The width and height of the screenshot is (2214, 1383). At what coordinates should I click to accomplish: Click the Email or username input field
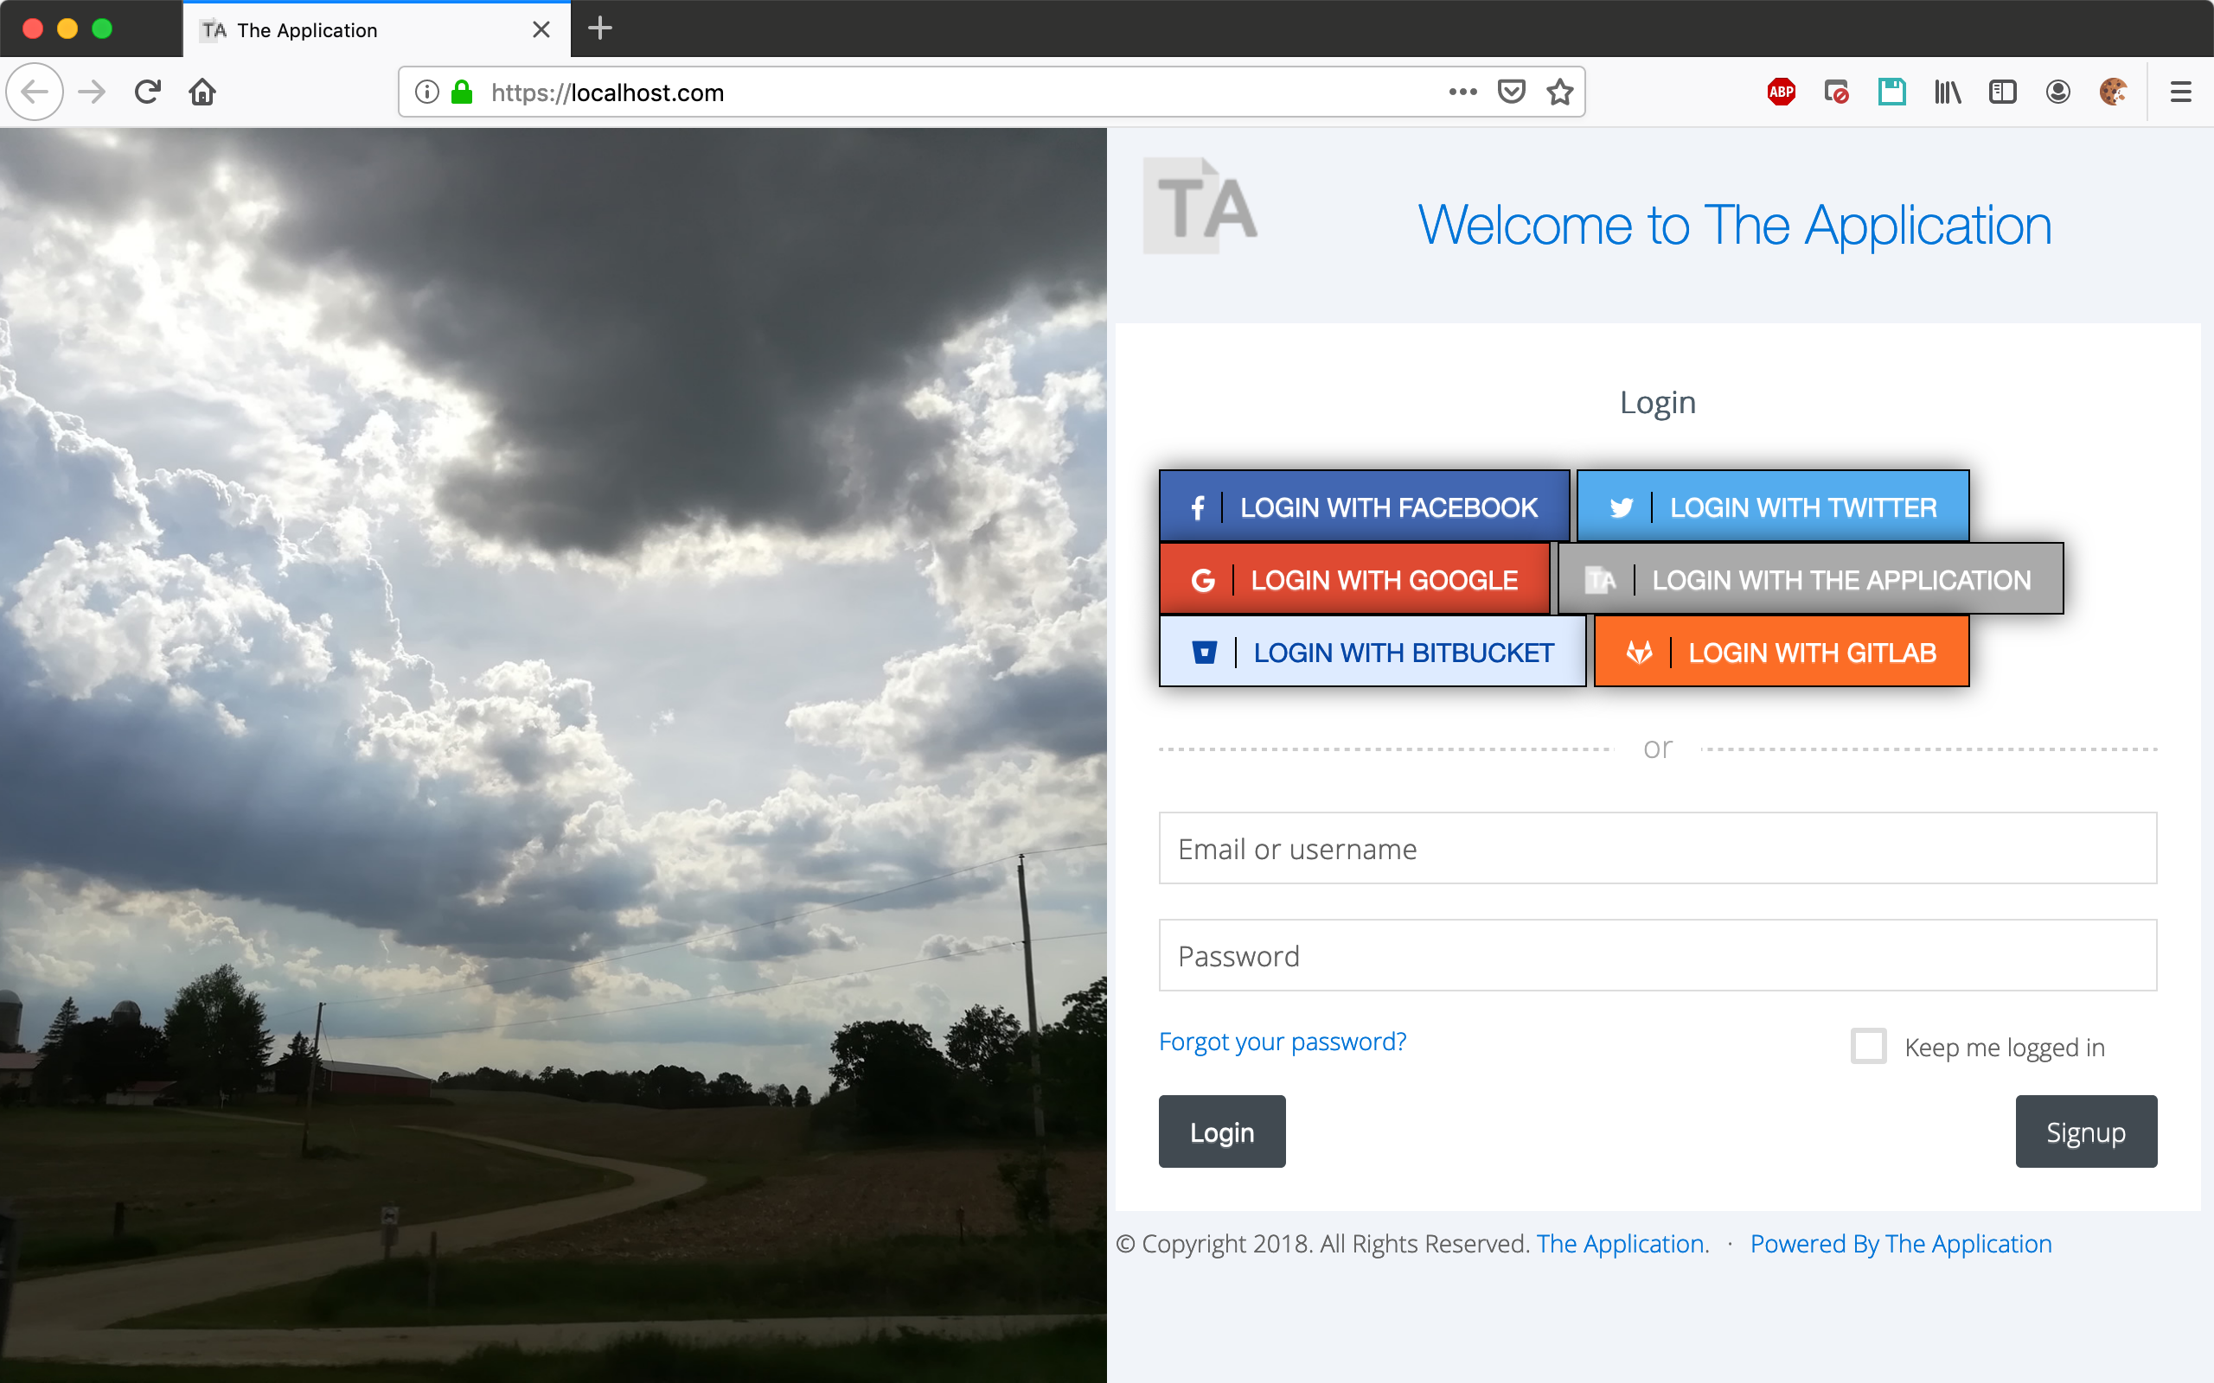tap(1656, 848)
